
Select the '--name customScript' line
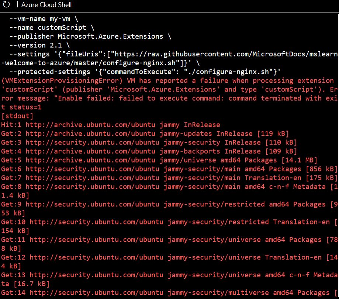(x=52, y=28)
